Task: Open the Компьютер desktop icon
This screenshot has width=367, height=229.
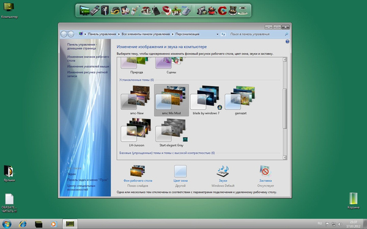Action: 9,10
